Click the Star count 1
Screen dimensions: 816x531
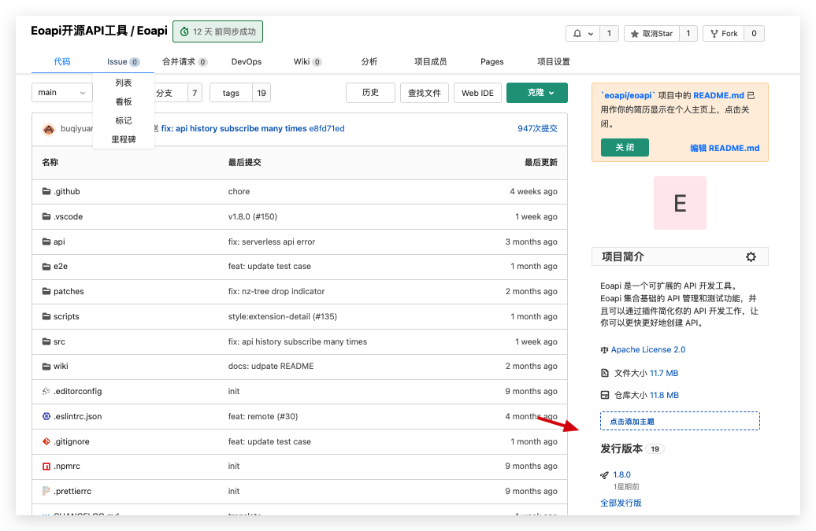point(688,33)
